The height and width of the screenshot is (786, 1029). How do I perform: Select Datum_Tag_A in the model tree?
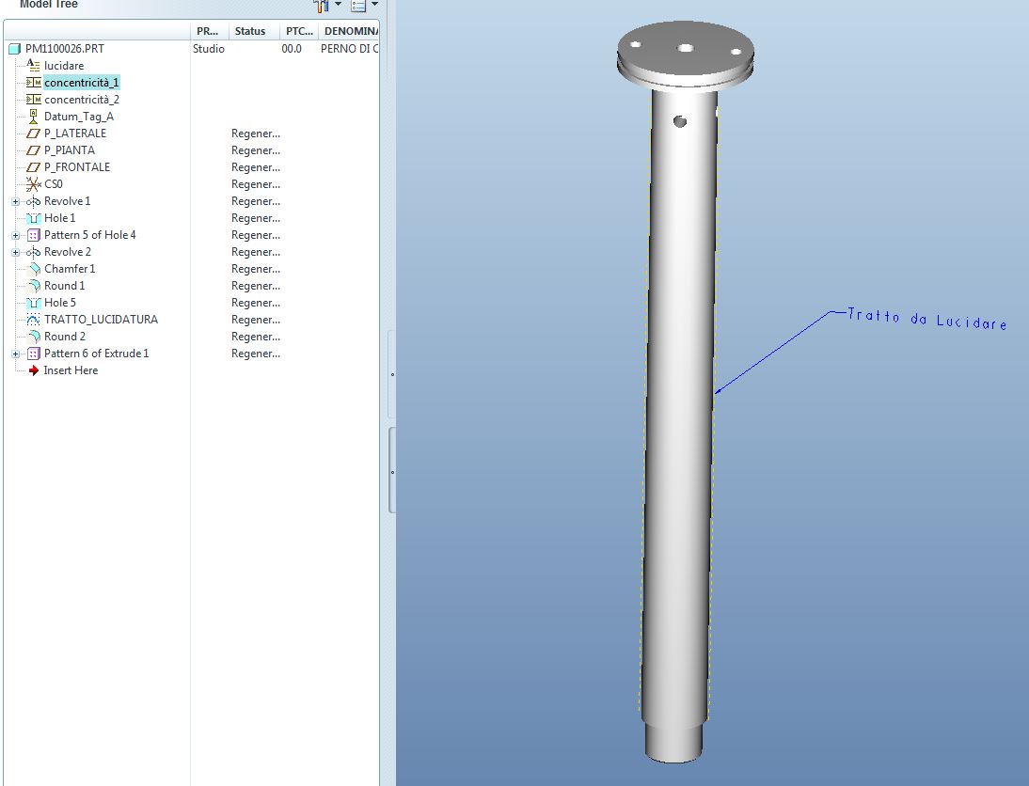point(79,117)
